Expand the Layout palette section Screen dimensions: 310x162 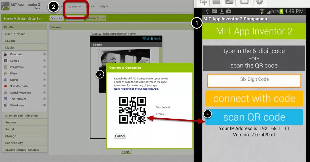[x=24, y=41]
